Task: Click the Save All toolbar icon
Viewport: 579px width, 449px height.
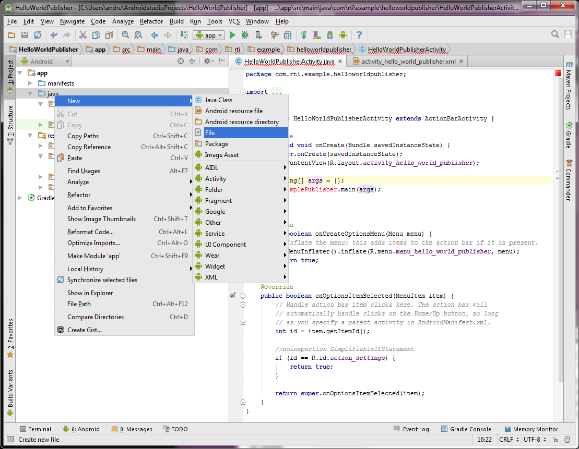Action: tap(25, 35)
